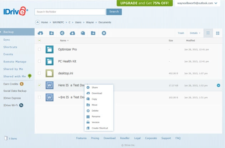This screenshot has height=148, width=225.
Task: Toggle the select-all checkbox in header
Action: pyautogui.click(x=39, y=40)
